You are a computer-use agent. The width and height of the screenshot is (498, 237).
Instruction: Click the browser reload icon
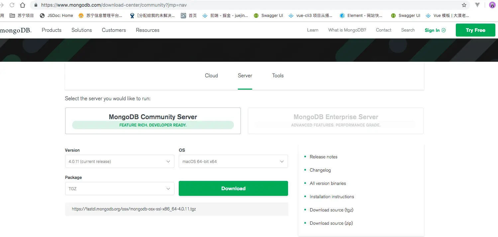pos(12,5)
